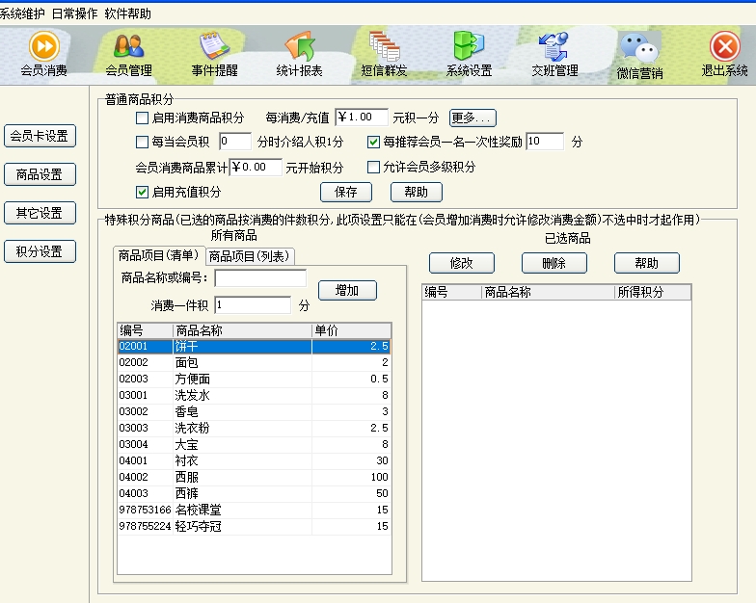Enable the 启用消费商品积分 checkbox
This screenshot has height=603, width=756.
click(x=143, y=118)
